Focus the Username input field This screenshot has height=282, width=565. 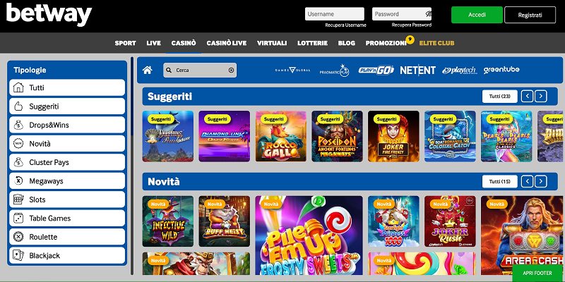click(x=334, y=14)
